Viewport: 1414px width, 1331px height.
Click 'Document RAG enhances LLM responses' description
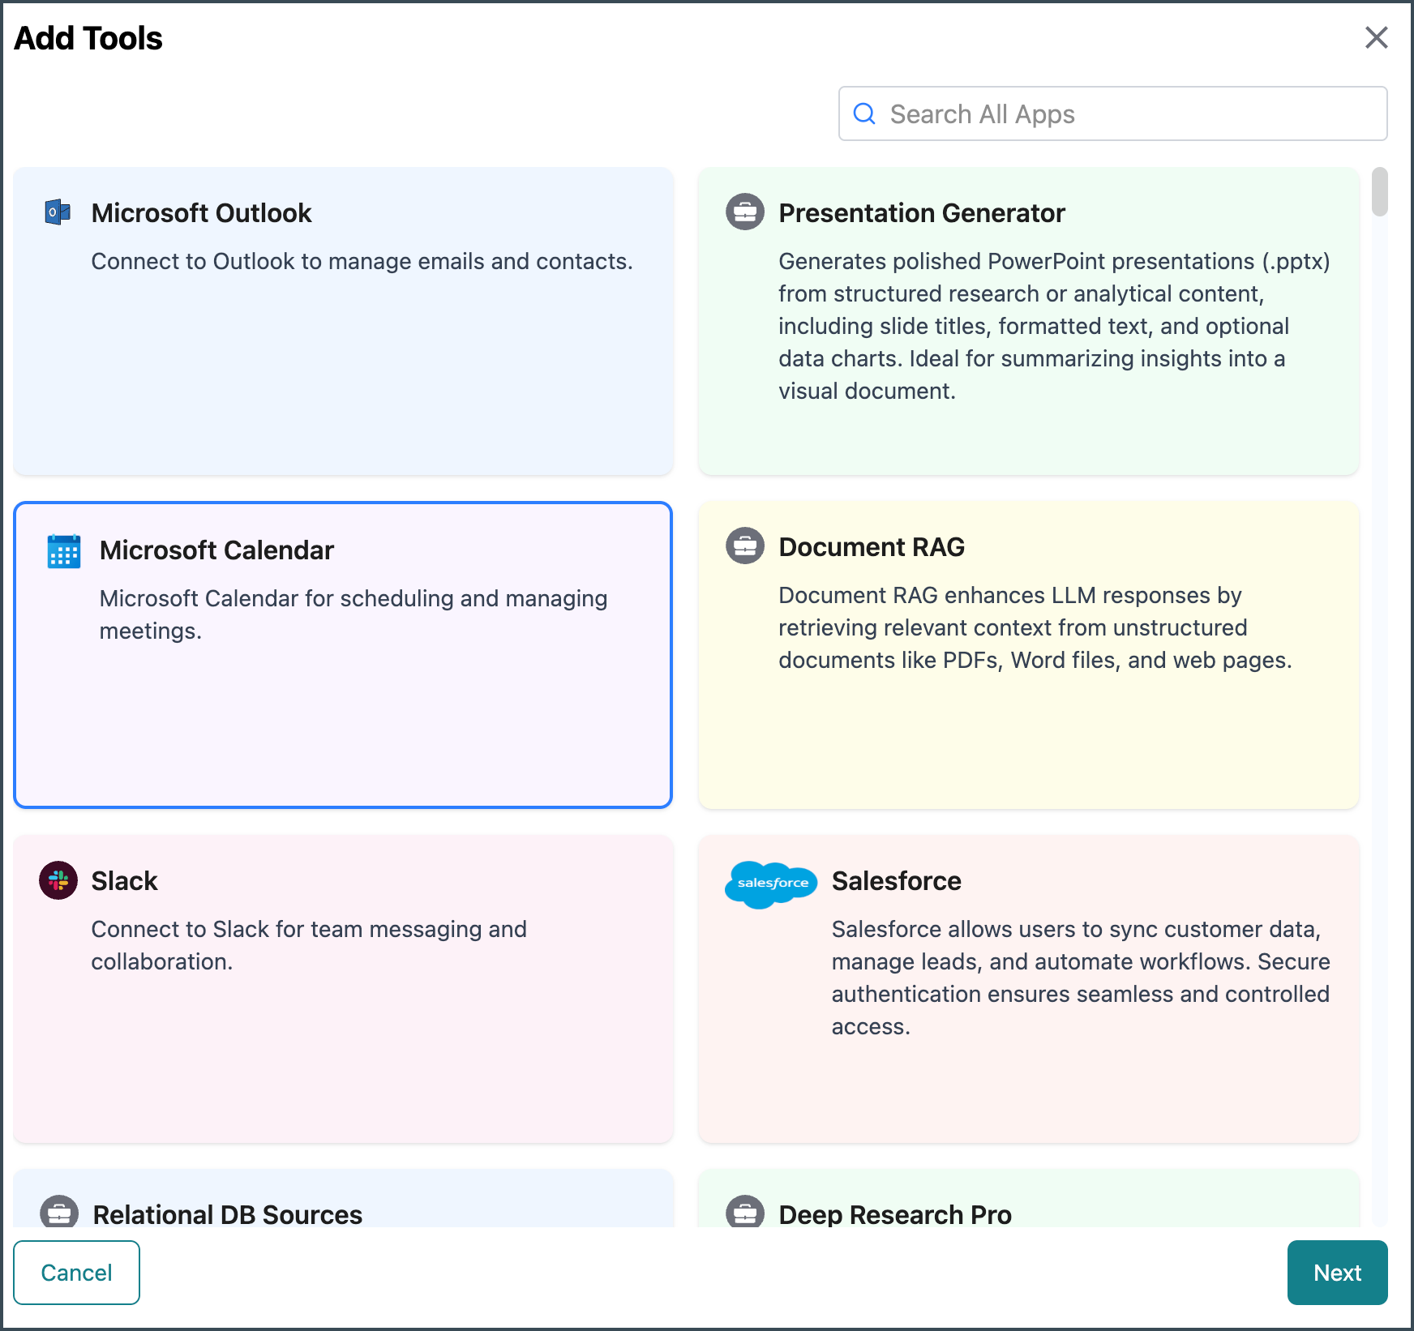coord(1035,627)
